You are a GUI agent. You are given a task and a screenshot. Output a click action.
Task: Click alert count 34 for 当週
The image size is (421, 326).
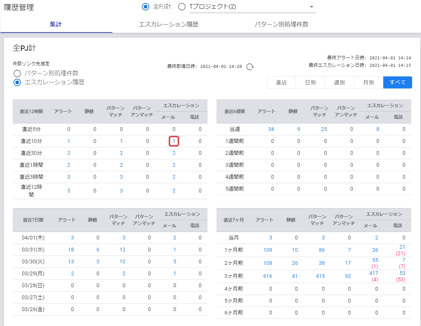[271, 129]
